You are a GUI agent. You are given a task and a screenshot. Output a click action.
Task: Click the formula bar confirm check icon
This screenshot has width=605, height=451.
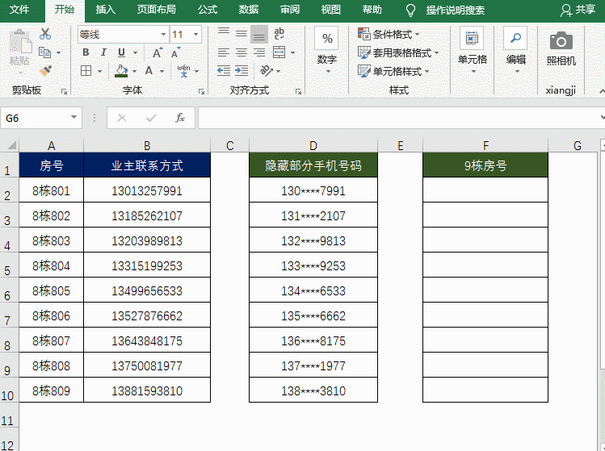[151, 118]
